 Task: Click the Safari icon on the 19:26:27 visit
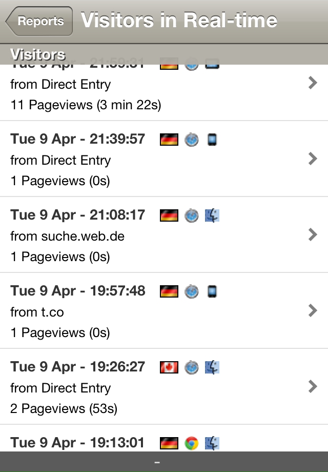tap(192, 367)
